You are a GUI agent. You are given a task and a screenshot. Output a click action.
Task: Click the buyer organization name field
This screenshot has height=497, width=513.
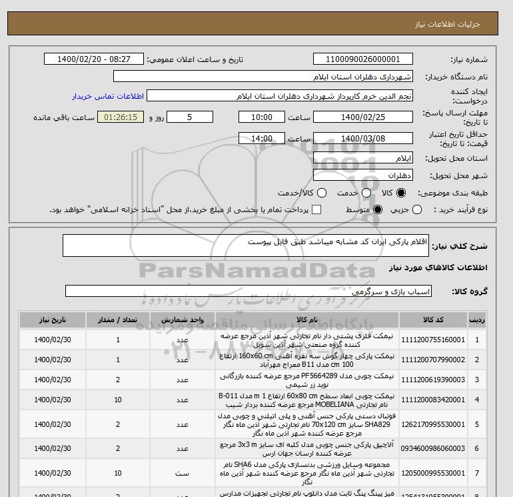(262, 77)
